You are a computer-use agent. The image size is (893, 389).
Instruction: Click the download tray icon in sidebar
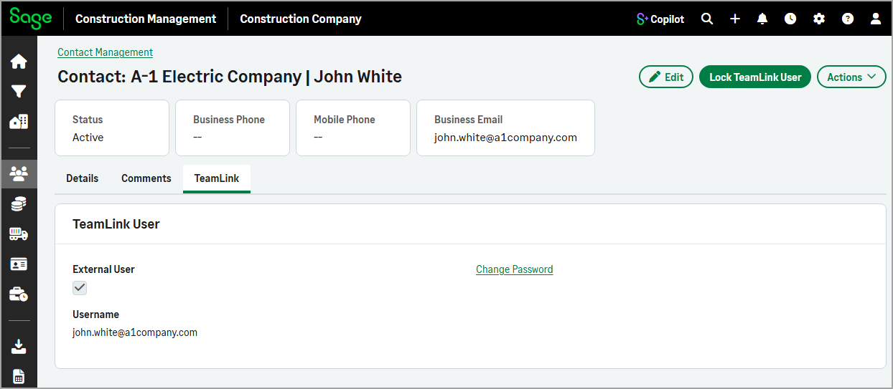coord(19,347)
